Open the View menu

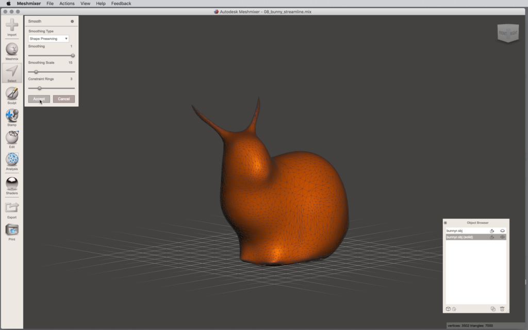[x=86, y=4]
